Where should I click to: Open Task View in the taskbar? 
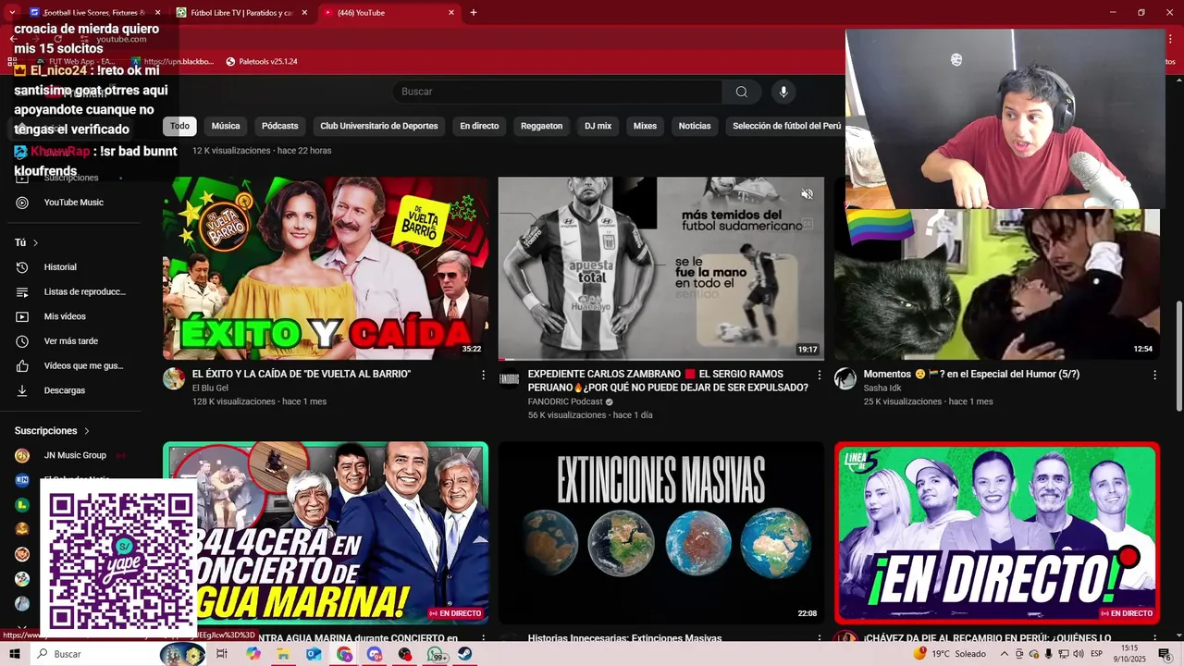click(x=222, y=654)
